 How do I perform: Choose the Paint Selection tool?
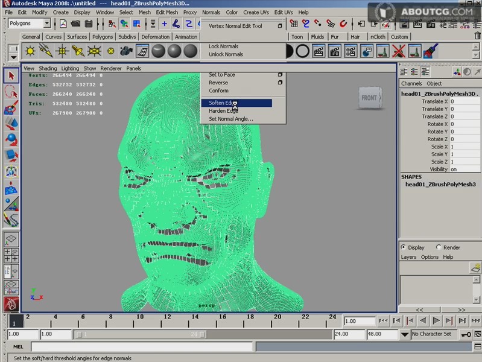pyautogui.click(x=11, y=107)
